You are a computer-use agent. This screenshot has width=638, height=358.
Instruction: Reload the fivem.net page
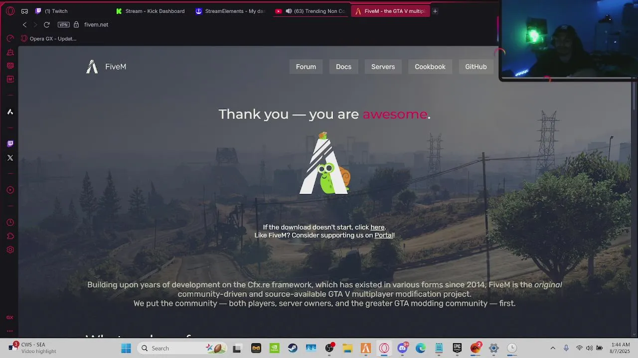(x=46, y=24)
